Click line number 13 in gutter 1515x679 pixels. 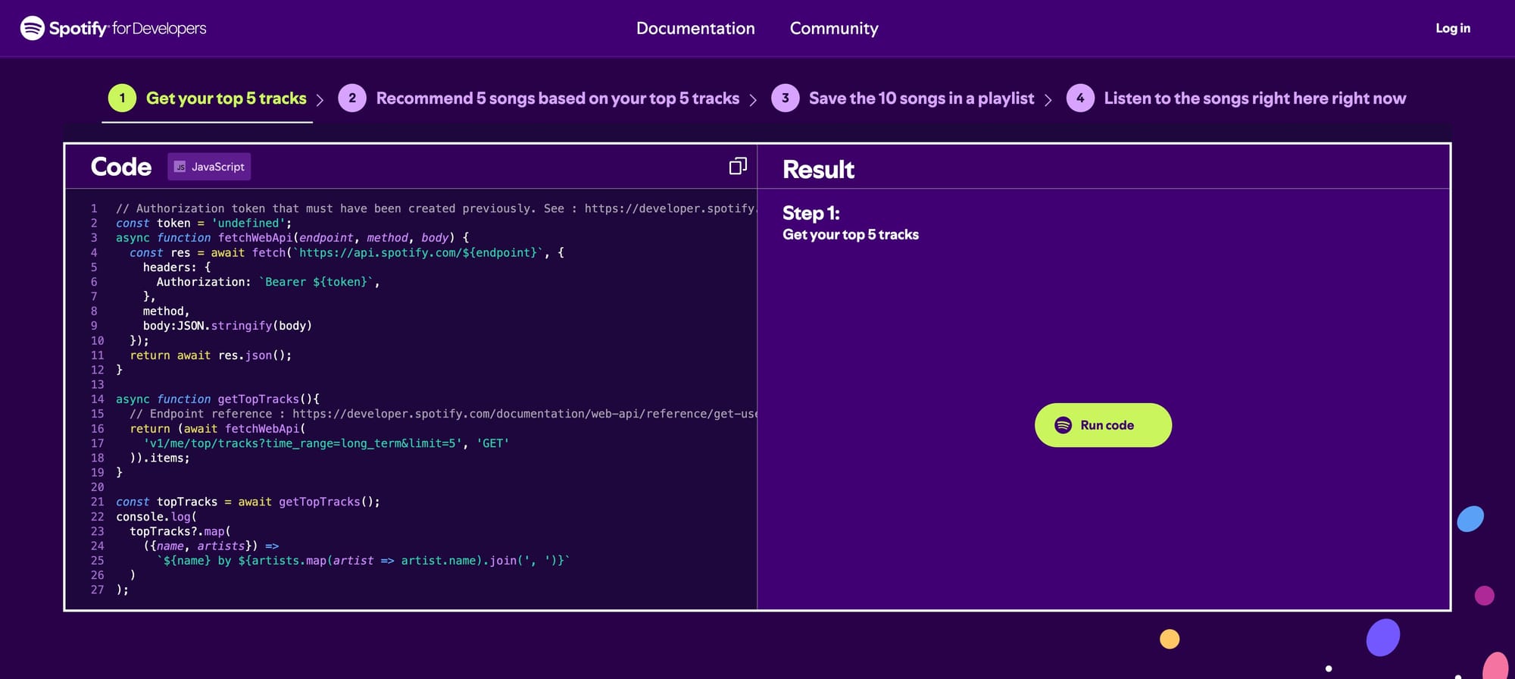point(98,384)
